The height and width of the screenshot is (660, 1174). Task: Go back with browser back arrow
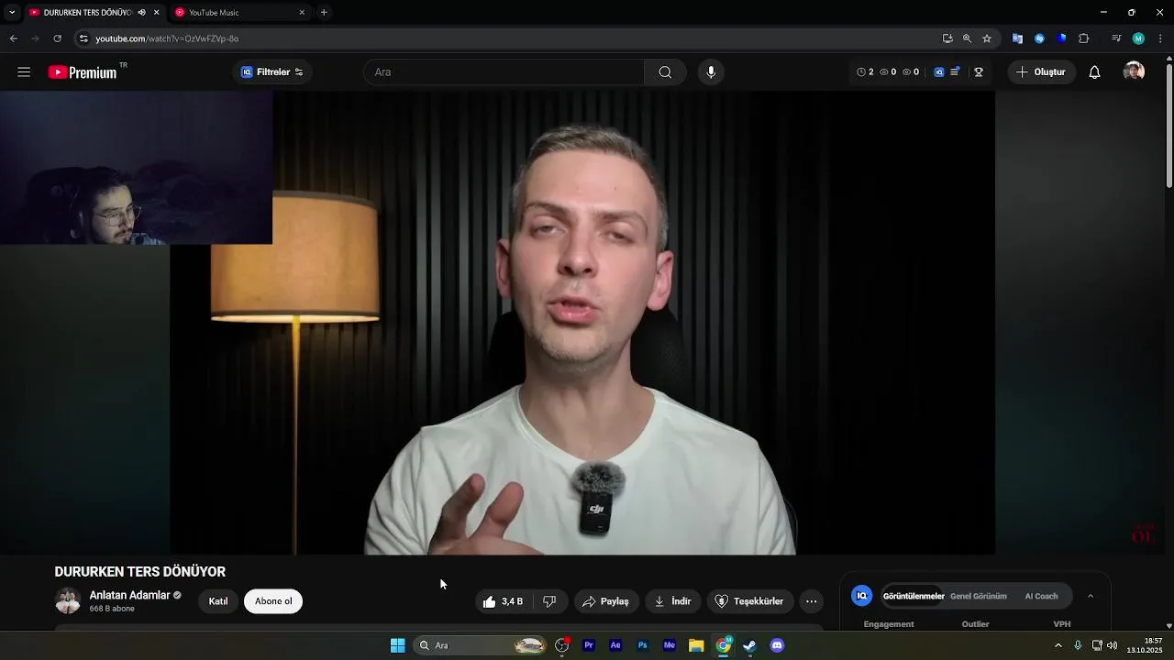tap(13, 38)
